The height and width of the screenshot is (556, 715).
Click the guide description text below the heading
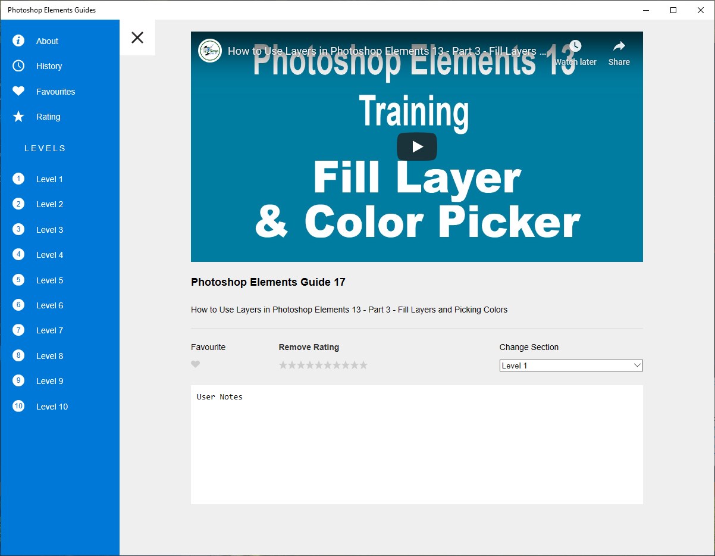coord(349,310)
